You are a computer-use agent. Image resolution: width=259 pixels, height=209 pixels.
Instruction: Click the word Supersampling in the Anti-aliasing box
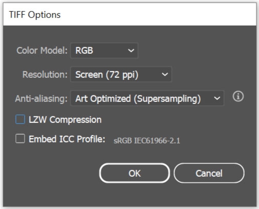pyautogui.click(x=167, y=99)
